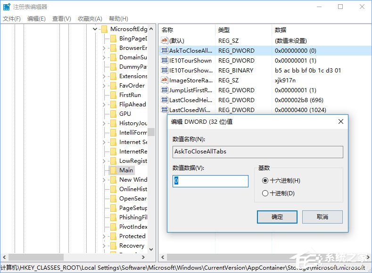Click the tree pane vertical scrollbar thumb
The height and width of the screenshot is (273, 372).
pos(151,132)
